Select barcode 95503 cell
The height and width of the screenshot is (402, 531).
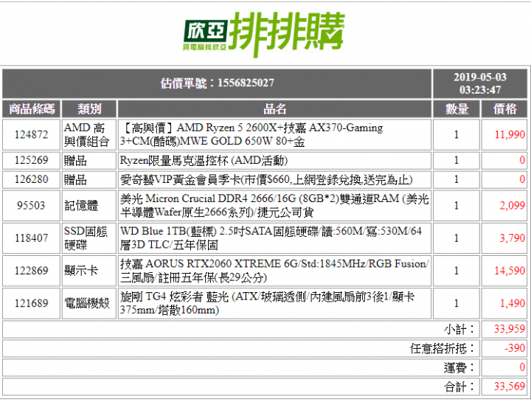[x=32, y=206]
